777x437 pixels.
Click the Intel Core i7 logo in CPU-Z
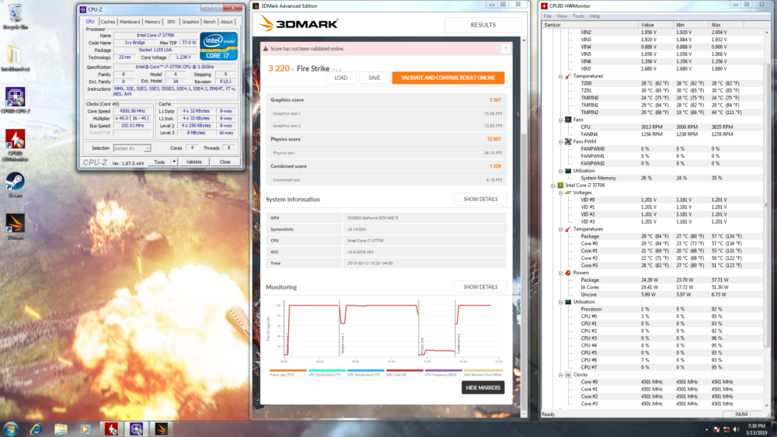pyautogui.click(x=218, y=47)
